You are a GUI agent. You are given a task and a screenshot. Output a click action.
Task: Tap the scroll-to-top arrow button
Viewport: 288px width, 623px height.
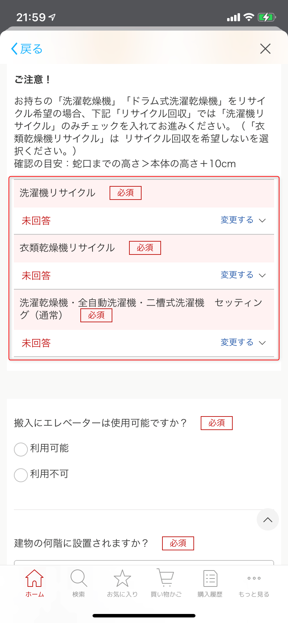coord(268,520)
